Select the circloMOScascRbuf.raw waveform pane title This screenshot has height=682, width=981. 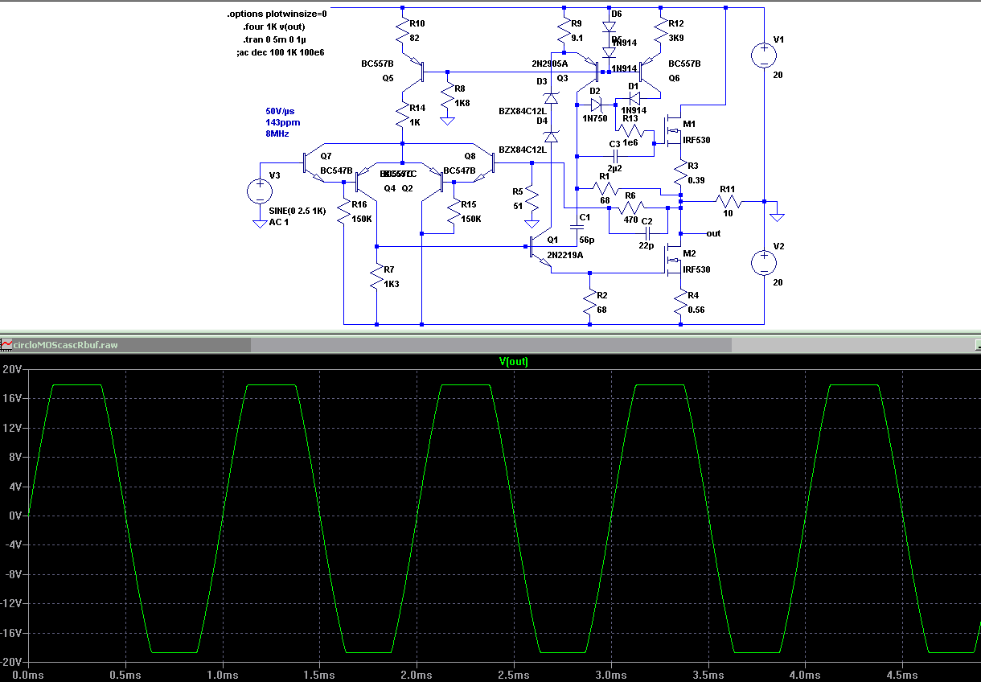(67, 344)
